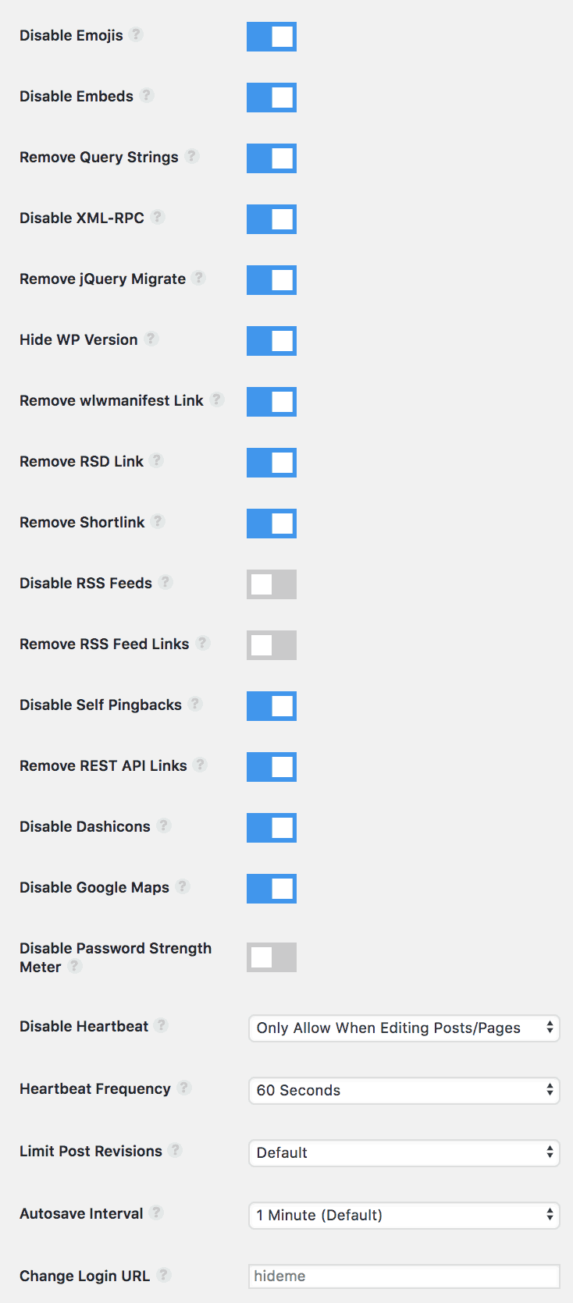573x1303 pixels.
Task: Open the Limit Post Revisions selector
Action: pyautogui.click(x=403, y=1152)
